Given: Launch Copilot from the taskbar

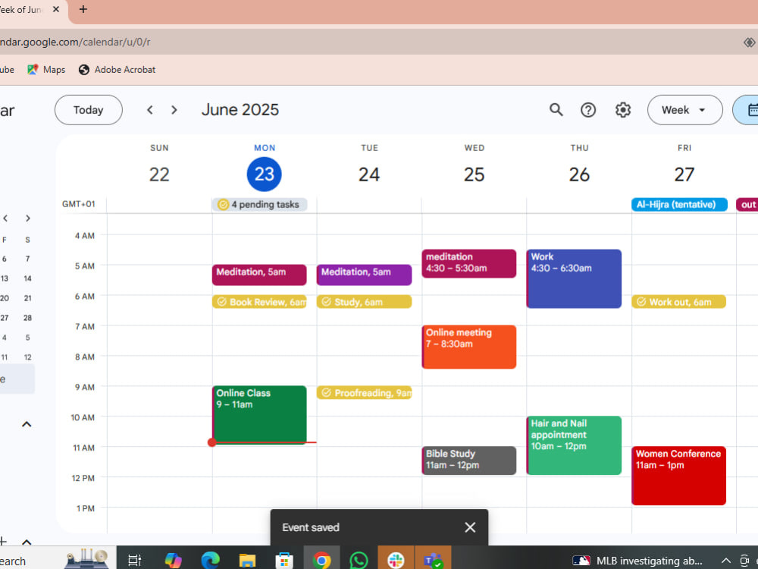Looking at the screenshot, I should point(173,561).
